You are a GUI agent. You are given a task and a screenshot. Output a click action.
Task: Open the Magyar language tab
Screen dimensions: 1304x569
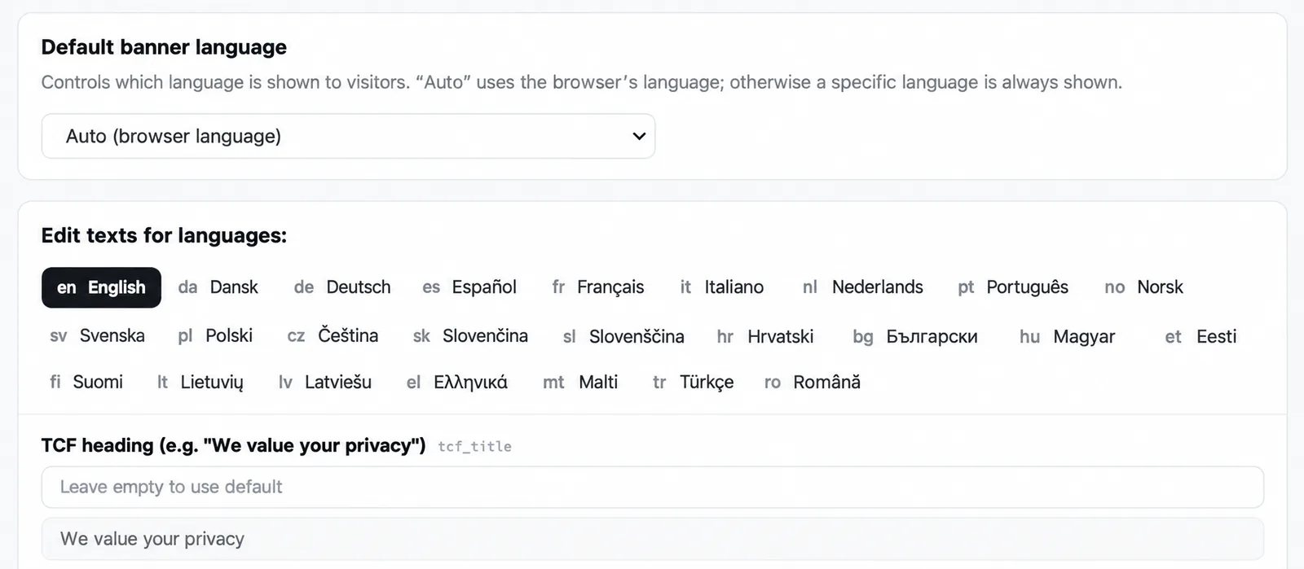point(1067,336)
